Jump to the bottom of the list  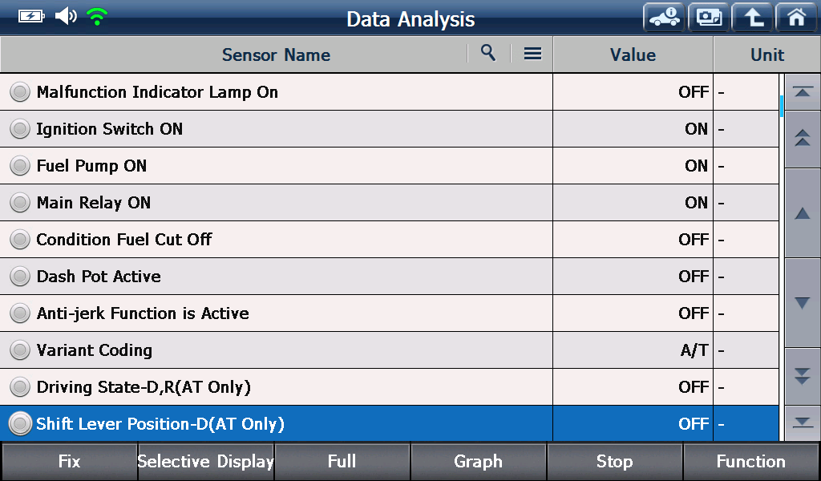[x=802, y=422]
